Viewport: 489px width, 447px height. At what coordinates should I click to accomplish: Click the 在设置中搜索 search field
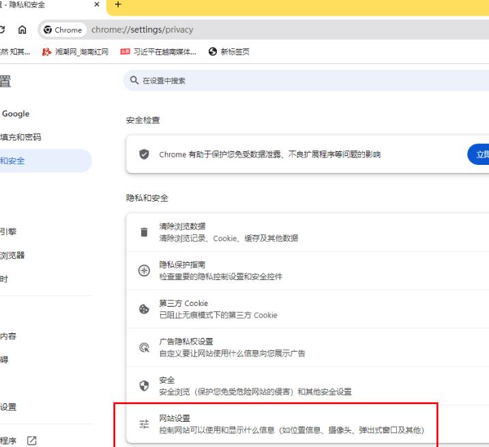tap(306, 80)
